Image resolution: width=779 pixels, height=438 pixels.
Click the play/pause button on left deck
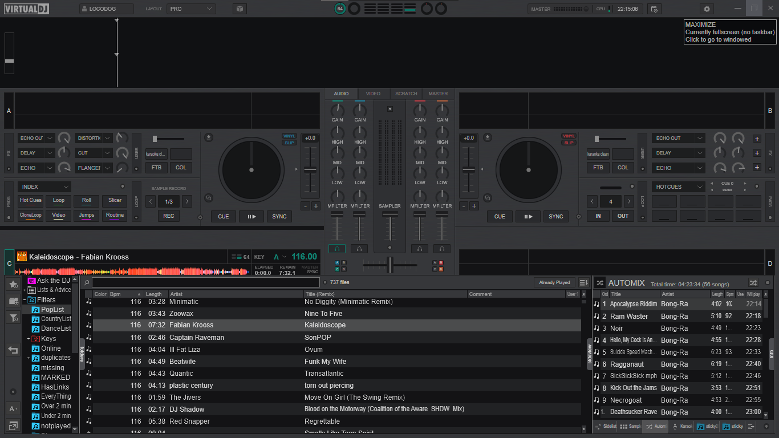251,216
